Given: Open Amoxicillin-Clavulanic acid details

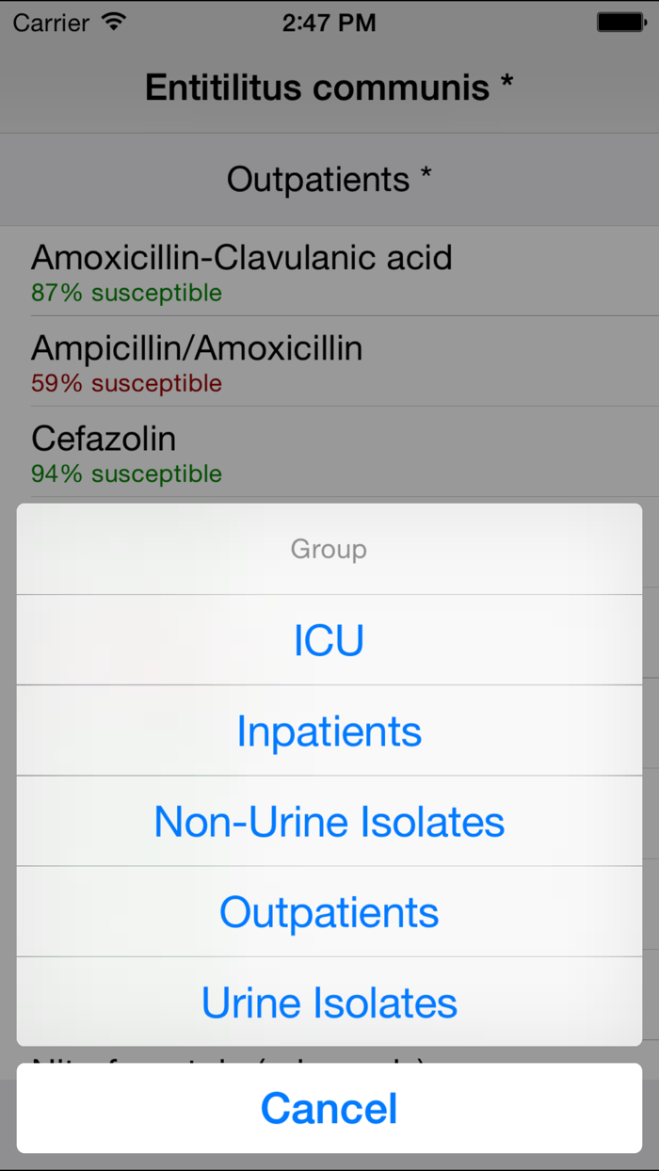Looking at the screenshot, I should coord(242,257).
